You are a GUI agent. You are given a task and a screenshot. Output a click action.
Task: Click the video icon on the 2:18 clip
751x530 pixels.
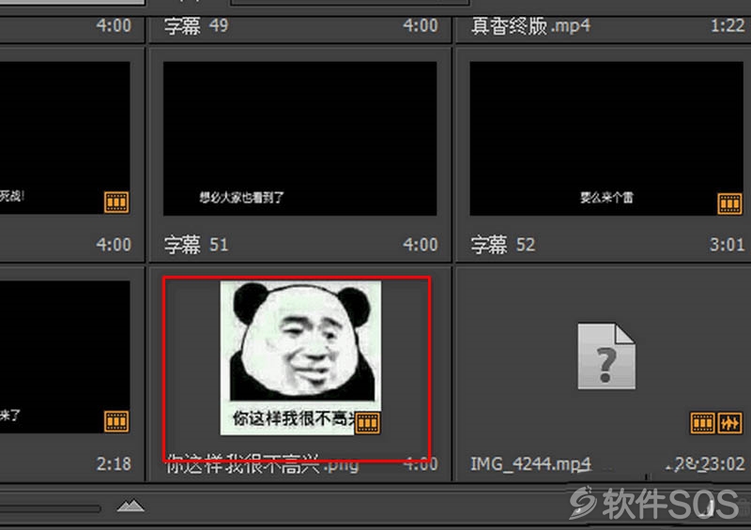coord(116,421)
